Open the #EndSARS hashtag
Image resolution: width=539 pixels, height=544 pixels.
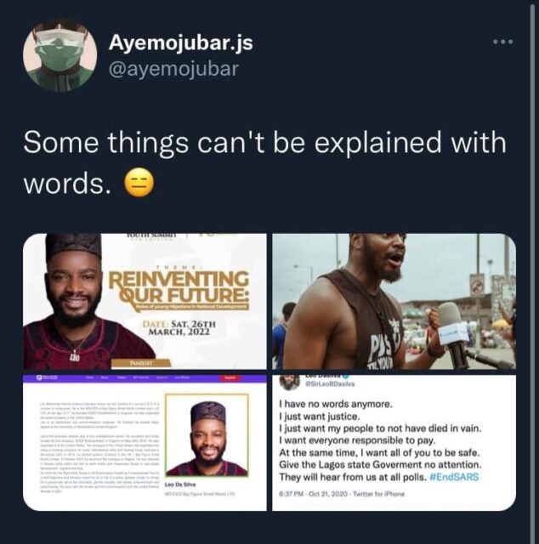click(454, 477)
